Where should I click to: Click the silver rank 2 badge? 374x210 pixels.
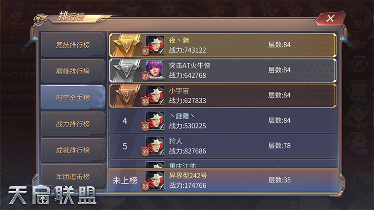click(126, 70)
